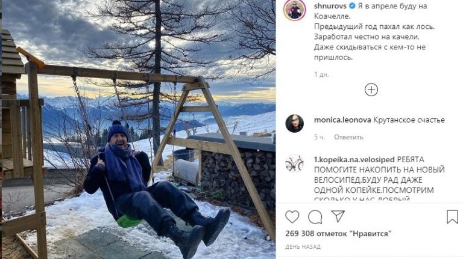Share post using the paper plane icon
This screenshot has width=463, height=259.
338,216
